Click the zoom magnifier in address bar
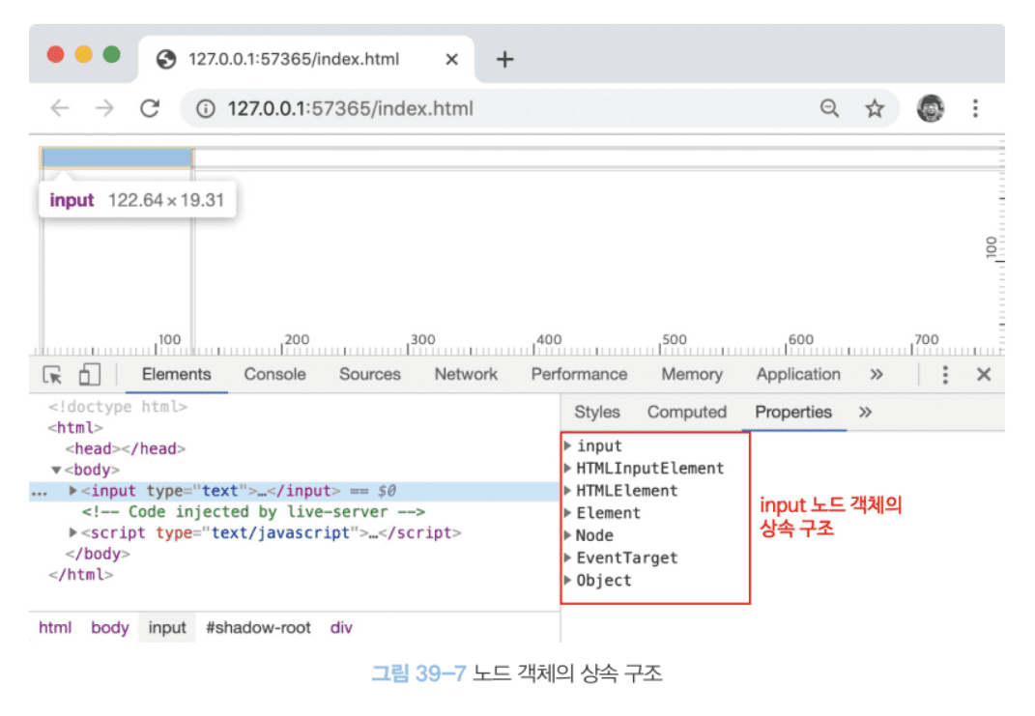1035x716 pixels. point(829,108)
